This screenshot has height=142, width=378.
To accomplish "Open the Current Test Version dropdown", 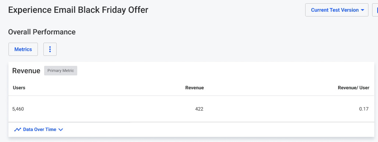I will [x=337, y=10].
